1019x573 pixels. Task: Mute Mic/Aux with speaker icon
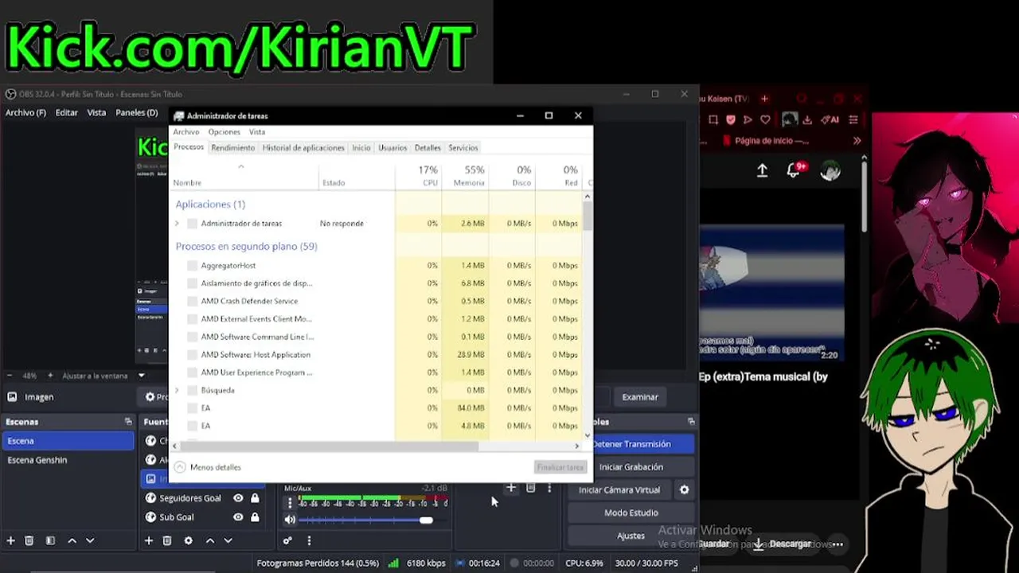(x=290, y=520)
